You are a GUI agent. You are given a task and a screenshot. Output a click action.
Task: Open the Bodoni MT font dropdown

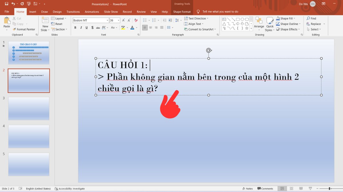click(107, 20)
